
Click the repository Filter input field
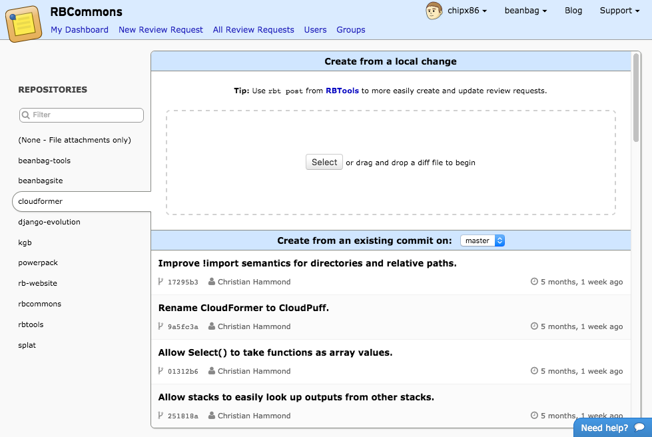pyautogui.click(x=81, y=115)
